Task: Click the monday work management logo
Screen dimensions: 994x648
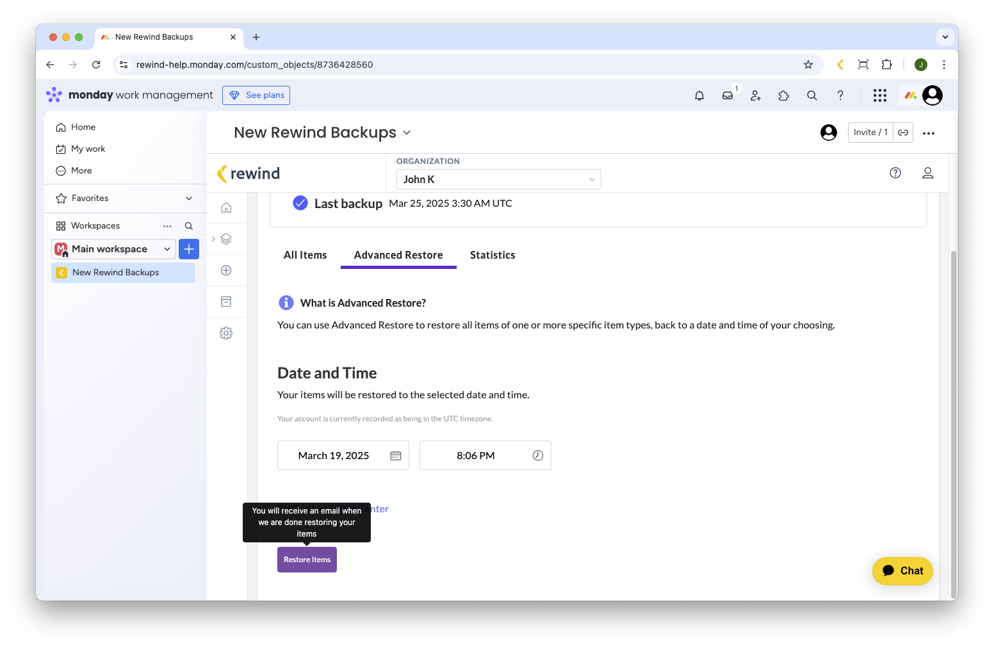Action: pos(129,95)
